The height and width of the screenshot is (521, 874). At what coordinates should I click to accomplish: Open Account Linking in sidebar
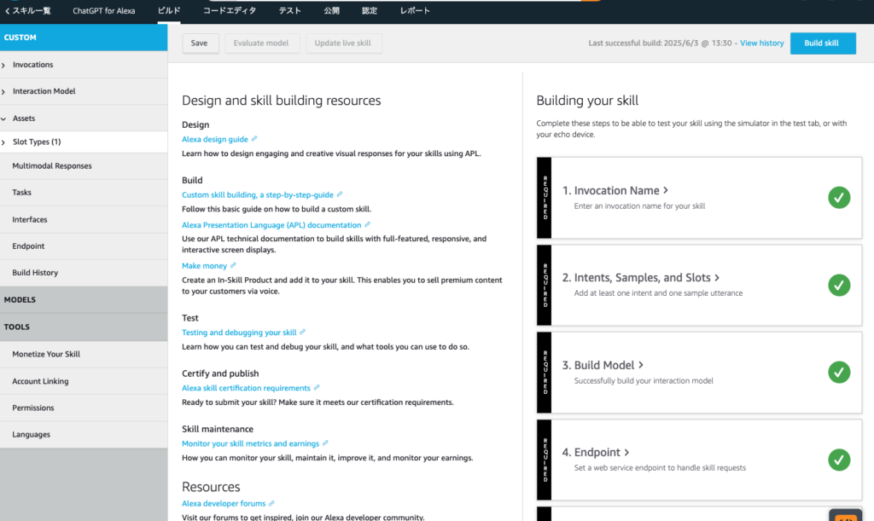point(84,381)
